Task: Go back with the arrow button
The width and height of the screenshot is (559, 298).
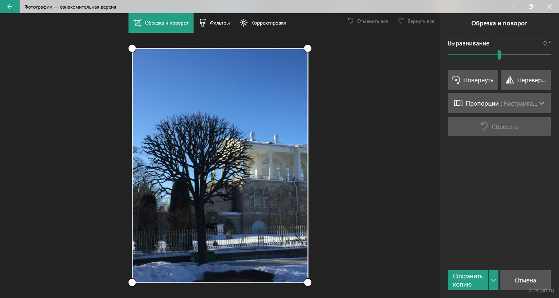Action: click(10, 7)
